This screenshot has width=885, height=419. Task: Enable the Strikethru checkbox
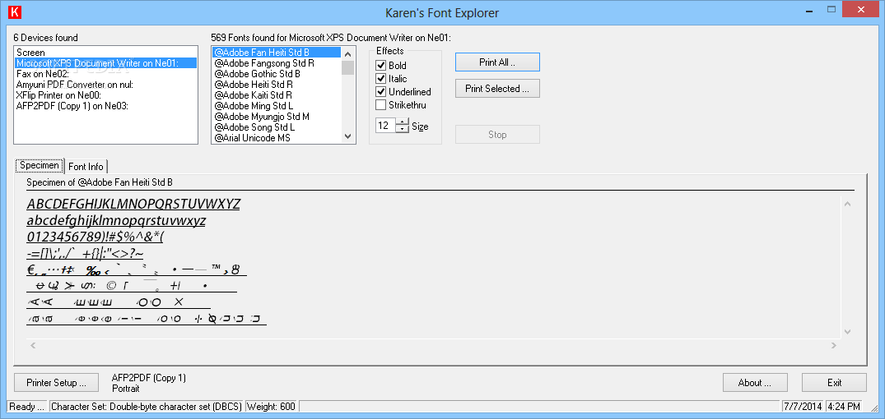[x=380, y=105]
